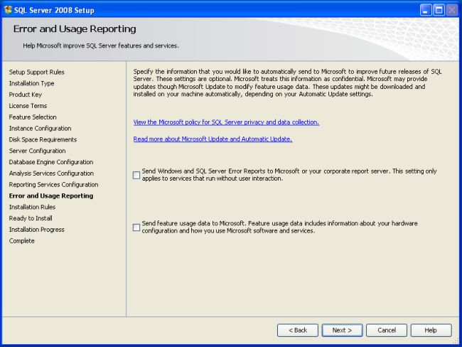Viewport: 462px width, 347px height.
Task: Go to the previous page with Back
Action: click(x=298, y=330)
